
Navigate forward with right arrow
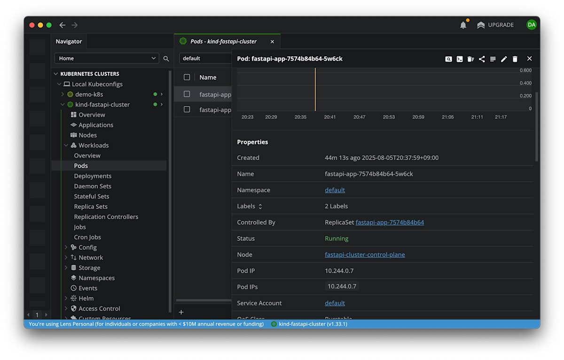(75, 25)
